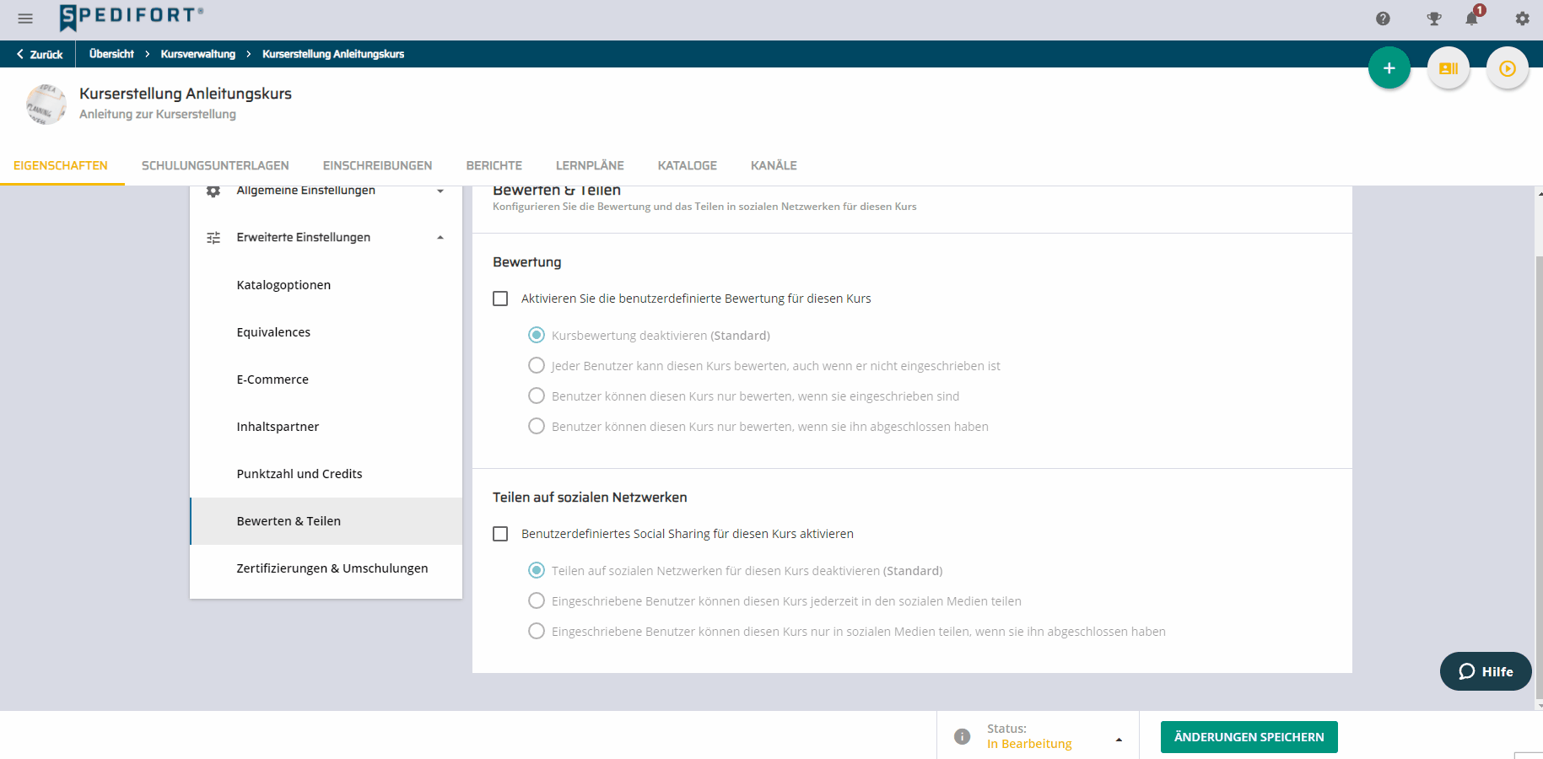1543x759 pixels.
Task: Open the Hilfe chat button
Action: click(1486, 671)
